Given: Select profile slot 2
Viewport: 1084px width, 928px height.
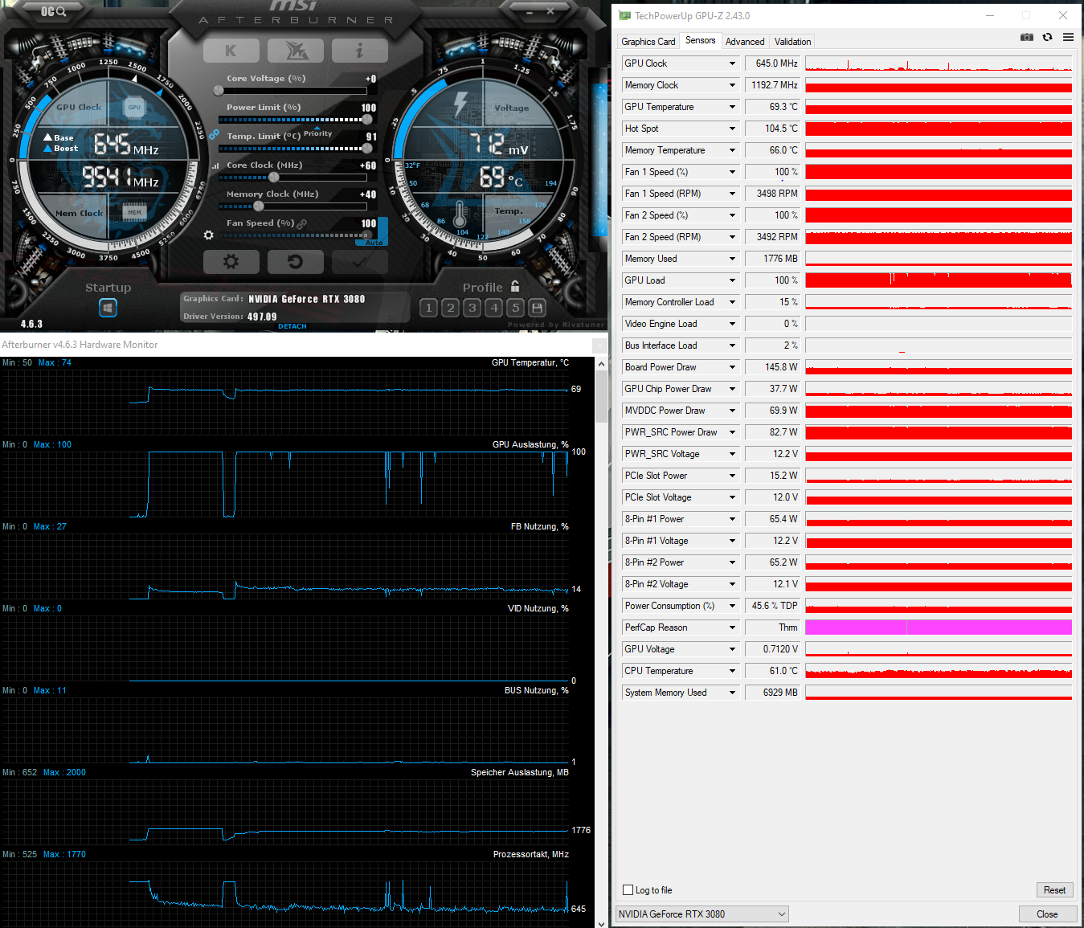Looking at the screenshot, I should (x=450, y=308).
